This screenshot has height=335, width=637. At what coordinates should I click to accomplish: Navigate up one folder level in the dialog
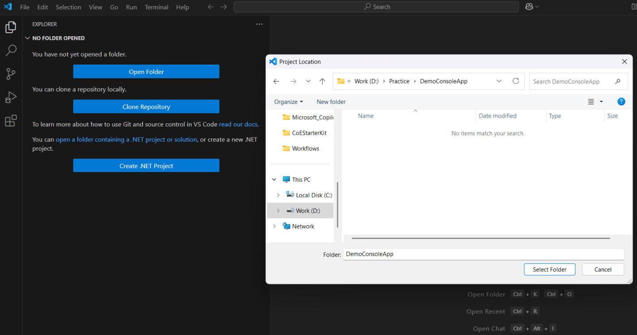[322, 81]
